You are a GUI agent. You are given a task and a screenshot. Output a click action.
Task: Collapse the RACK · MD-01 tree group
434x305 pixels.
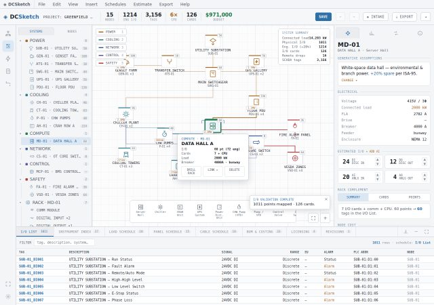[x=20, y=203]
